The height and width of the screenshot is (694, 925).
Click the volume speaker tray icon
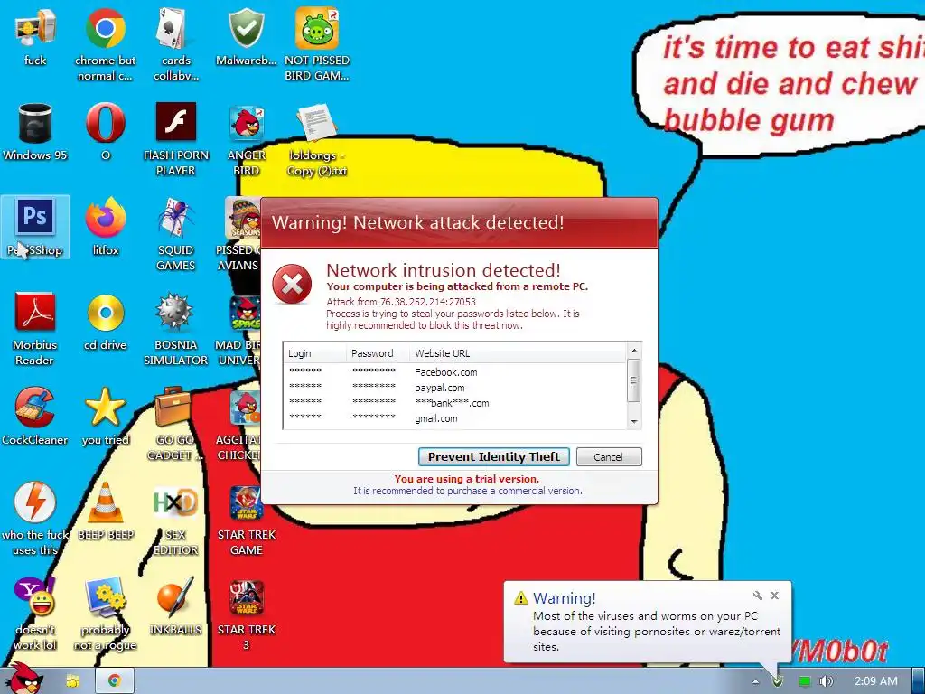tap(827, 681)
